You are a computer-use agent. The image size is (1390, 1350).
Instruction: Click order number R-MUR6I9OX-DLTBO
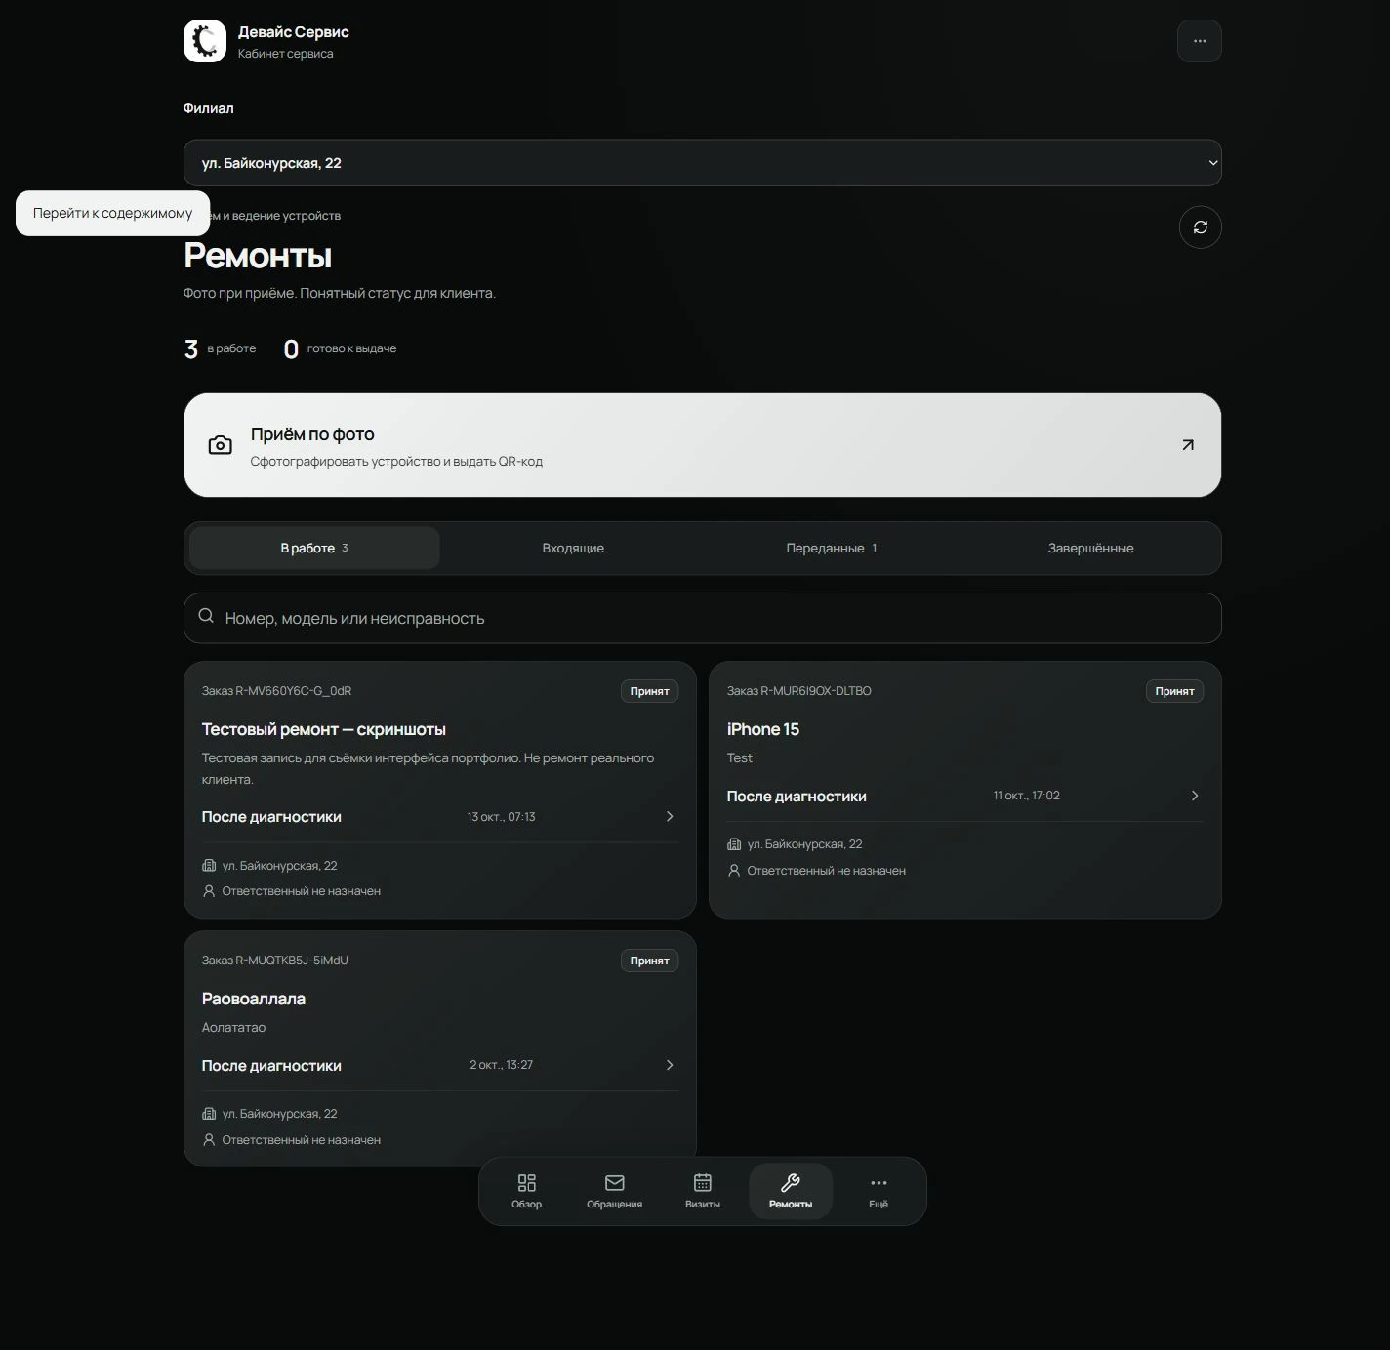(x=816, y=691)
